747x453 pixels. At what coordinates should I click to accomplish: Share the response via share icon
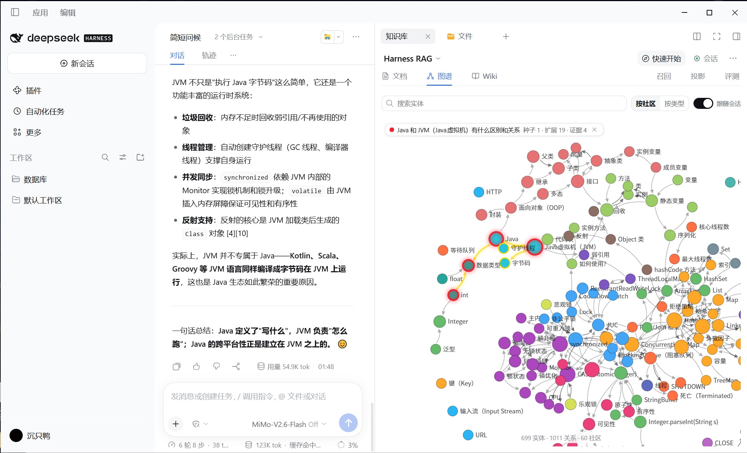pyautogui.click(x=236, y=367)
